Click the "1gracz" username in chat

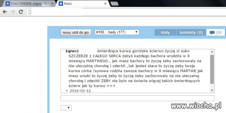tap(72, 51)
